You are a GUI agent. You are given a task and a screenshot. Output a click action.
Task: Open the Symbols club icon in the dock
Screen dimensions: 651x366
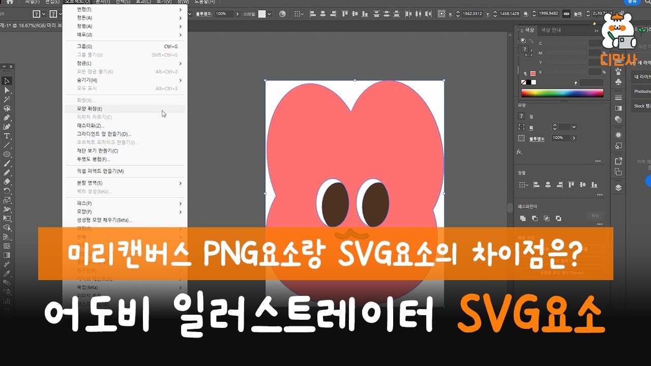click(x=618, y=81)
